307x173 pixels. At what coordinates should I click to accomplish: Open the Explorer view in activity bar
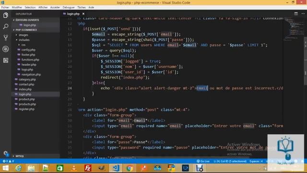(5, 15)
